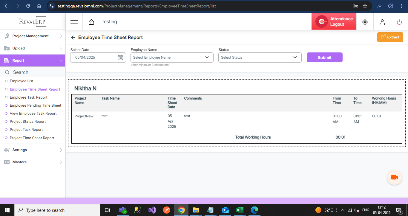Click the sidebar Search field
The image size is (408, 216).
pyautogui.click(x=33, y=72)
